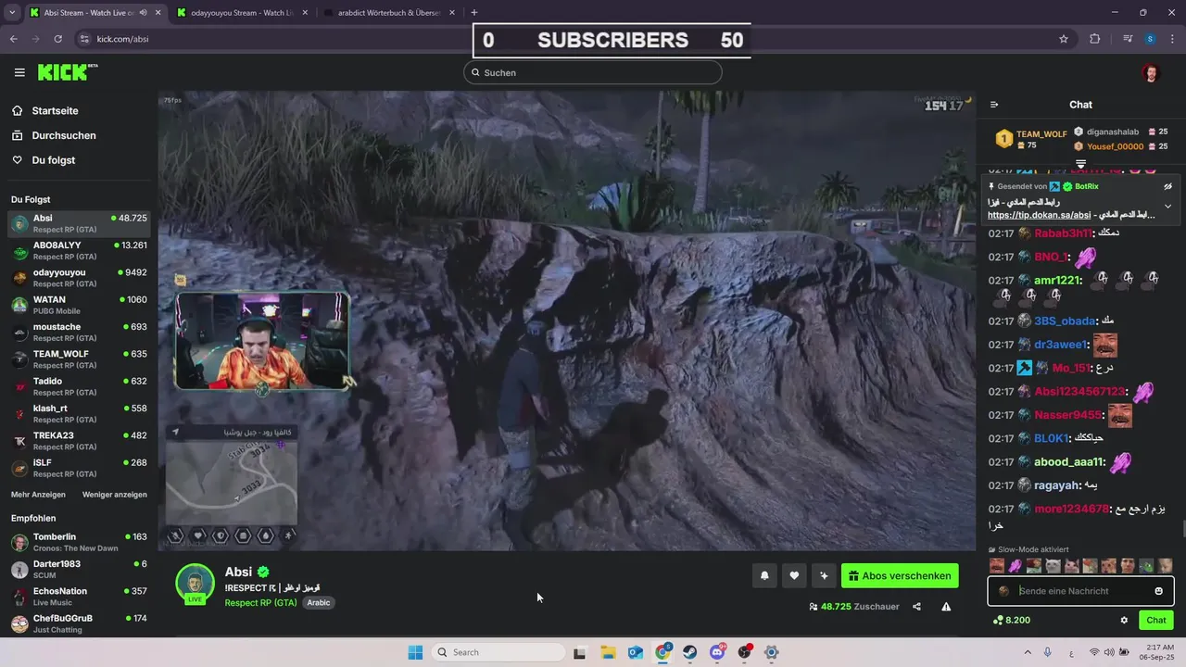The image size is (1186, 667).
Task: Open browser extensions puzzle icon
Action: click(x=1095, y=39)
